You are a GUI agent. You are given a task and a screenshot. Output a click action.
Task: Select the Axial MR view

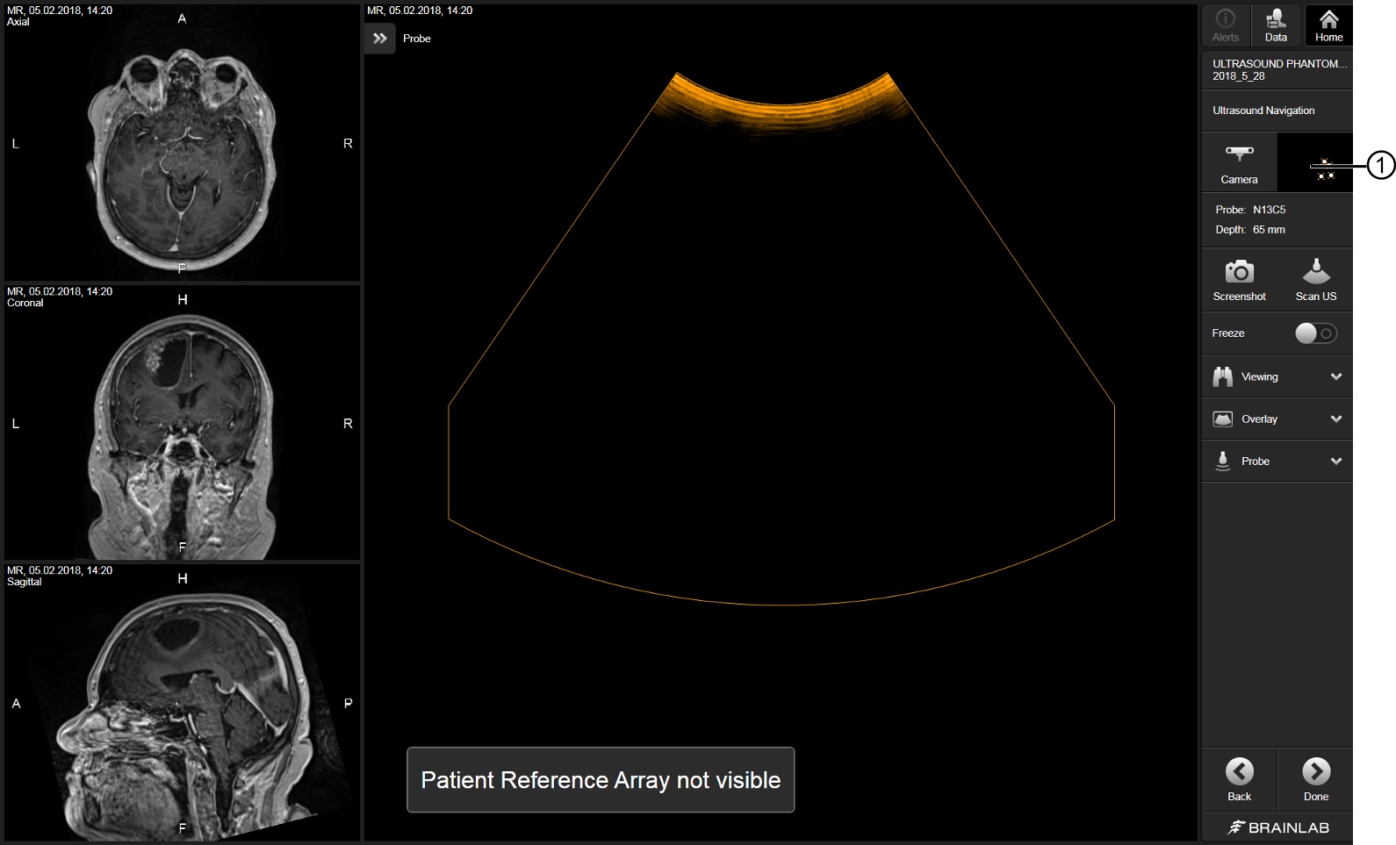[x=183, y=142]
